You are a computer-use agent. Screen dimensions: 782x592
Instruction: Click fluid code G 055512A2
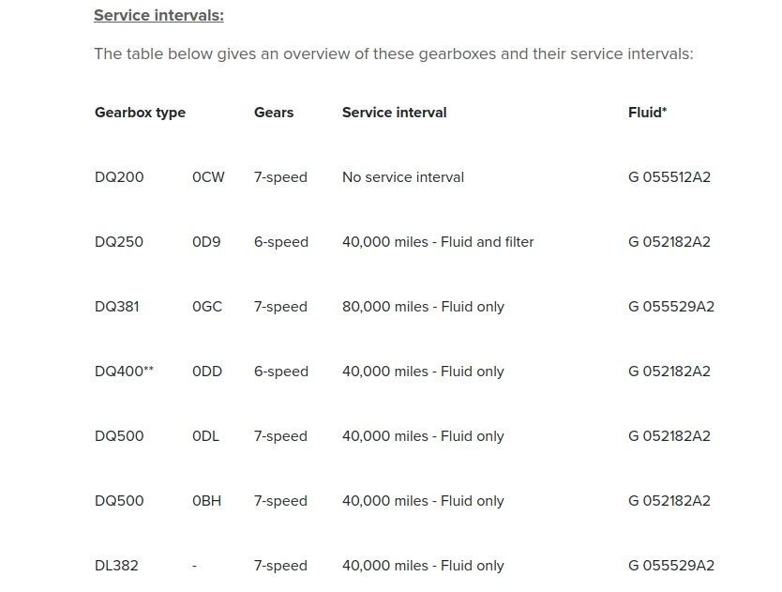pyautogui.click(x=669, y=177)
